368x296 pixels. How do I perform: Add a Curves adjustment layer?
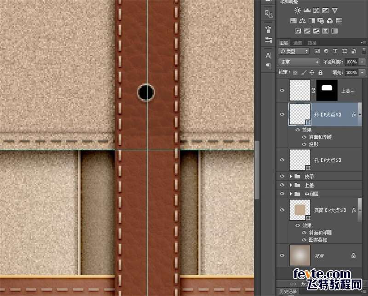(316, 11)
